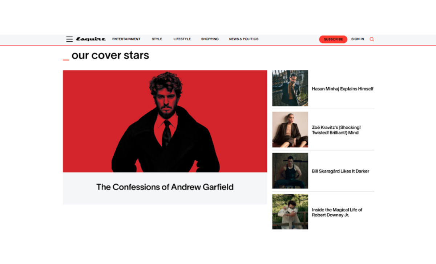Read Hasan Minhaj Explains Himself article
The width and height of the screenshot is (436, 264).
click(x=343, y=89)
